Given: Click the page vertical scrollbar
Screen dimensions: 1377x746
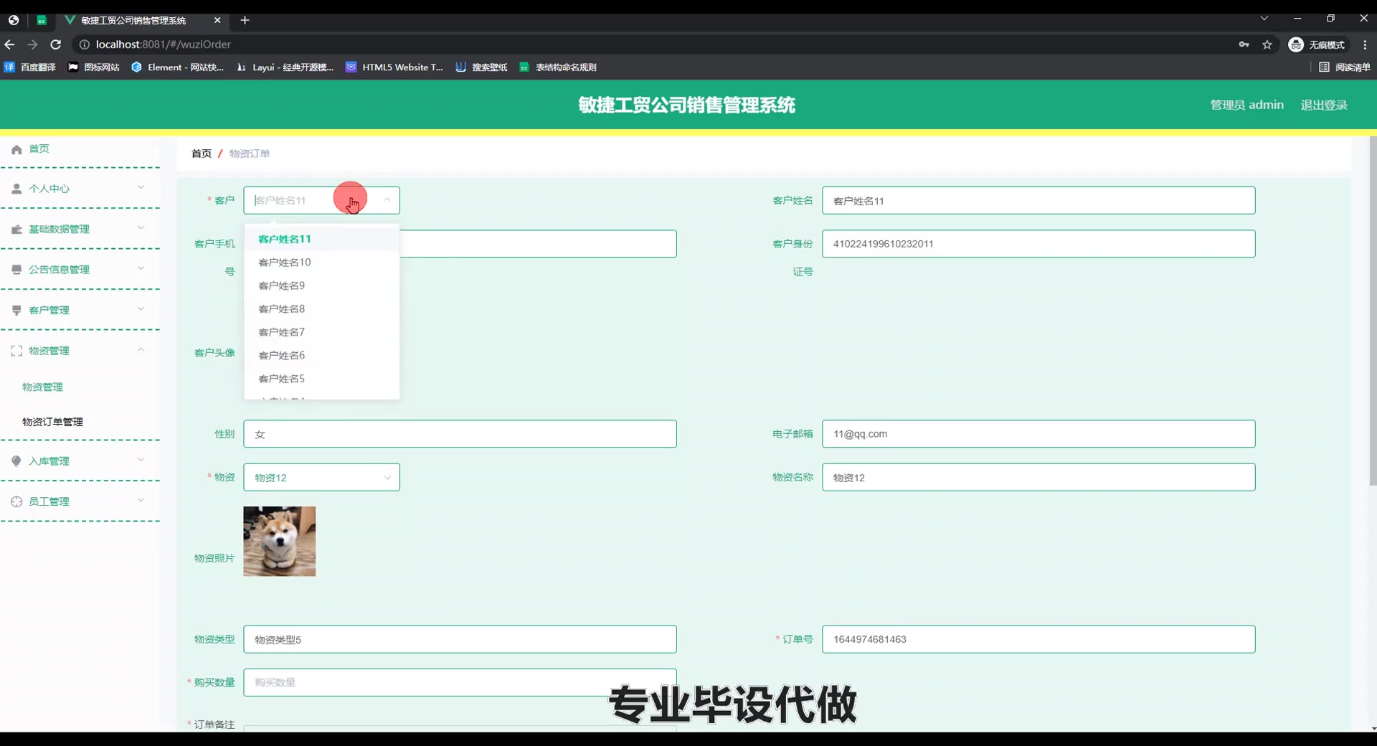Looking at the screenshot, I should click(1373, 308).
